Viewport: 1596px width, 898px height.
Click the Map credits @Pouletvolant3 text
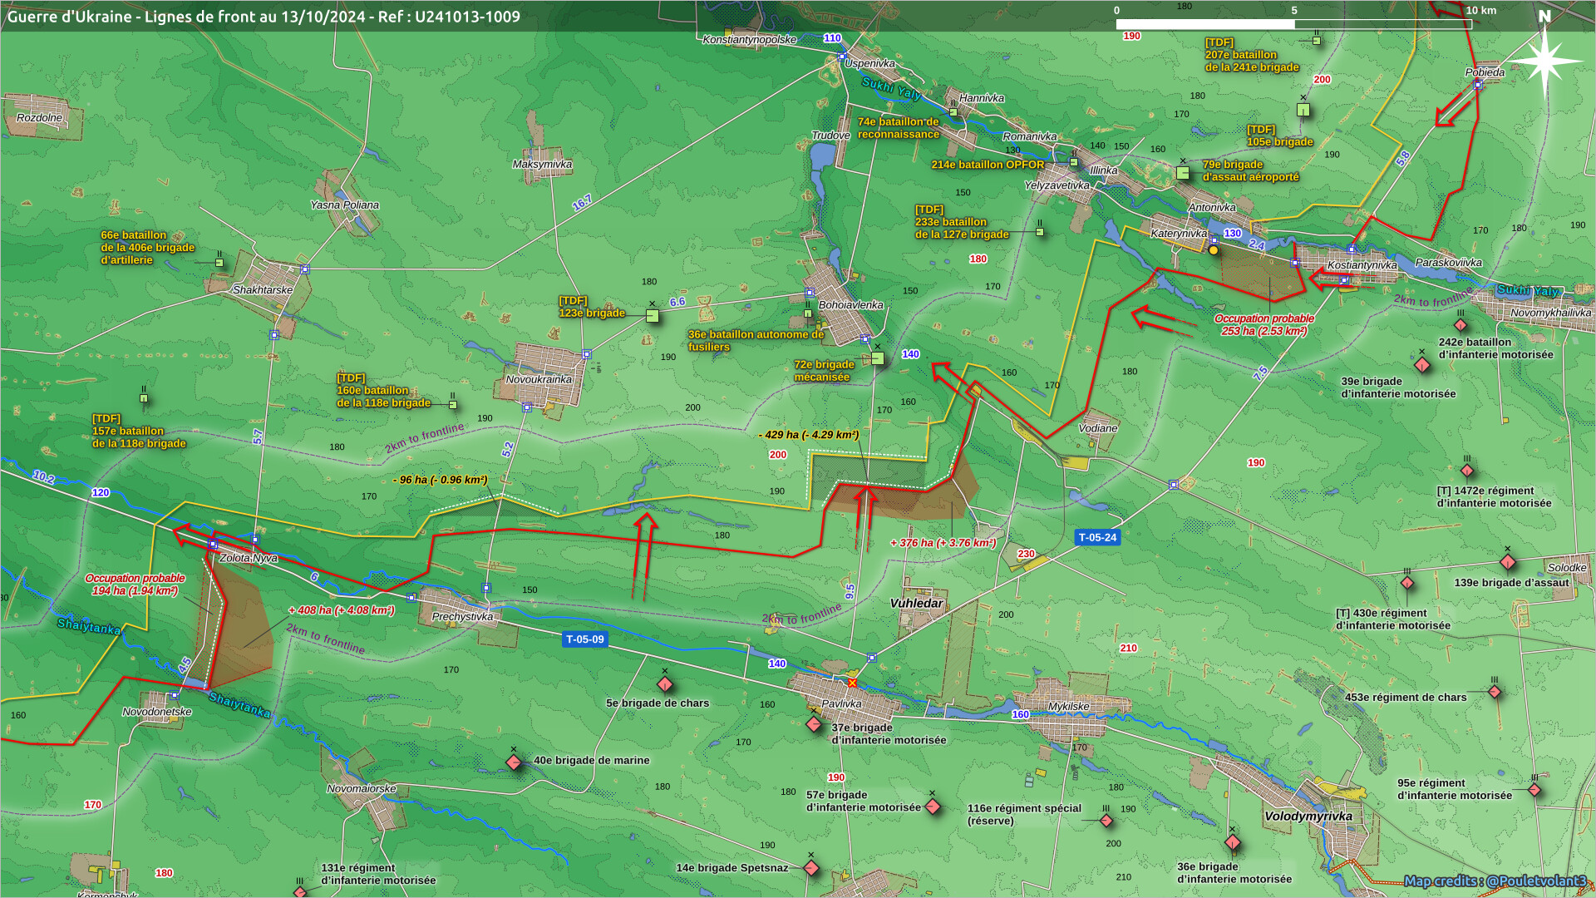pos(1495,881)
